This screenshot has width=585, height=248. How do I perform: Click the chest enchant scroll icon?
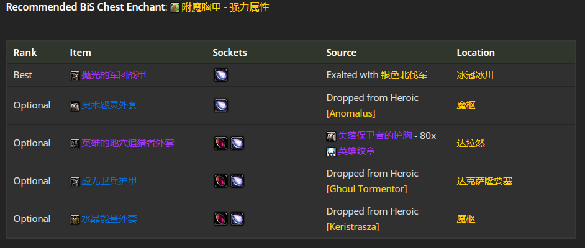(x=175, y=8)
